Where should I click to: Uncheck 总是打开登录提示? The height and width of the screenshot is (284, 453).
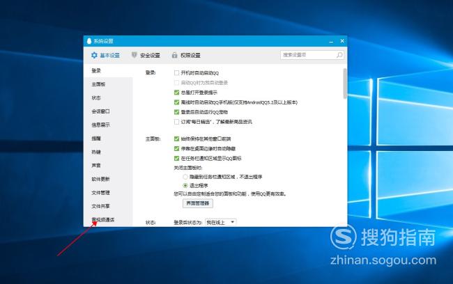(176, 93)
